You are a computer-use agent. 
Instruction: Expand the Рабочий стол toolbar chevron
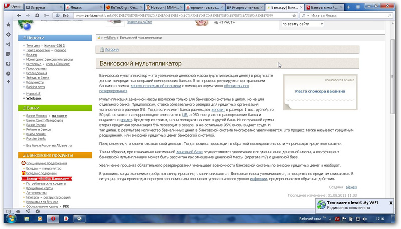pos(324,218)
